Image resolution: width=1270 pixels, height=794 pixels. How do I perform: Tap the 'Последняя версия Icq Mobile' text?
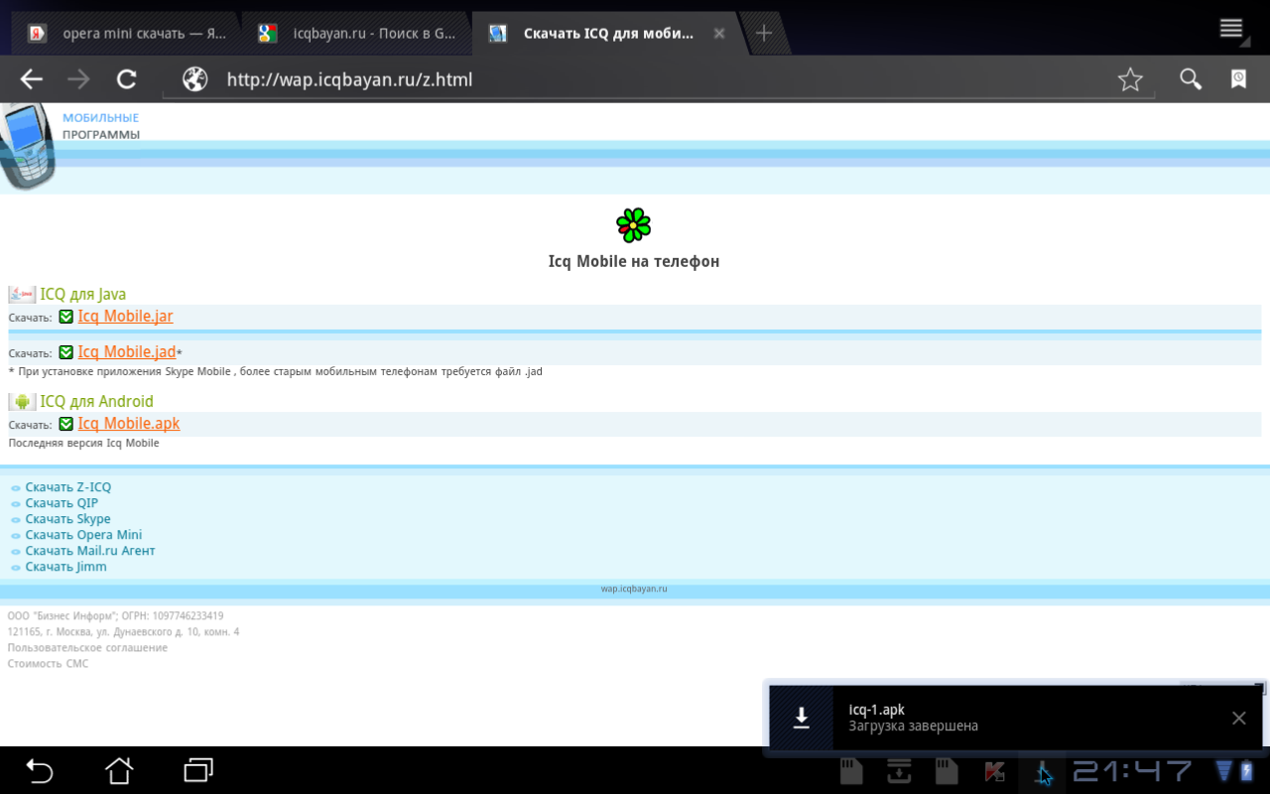[83, 444]
